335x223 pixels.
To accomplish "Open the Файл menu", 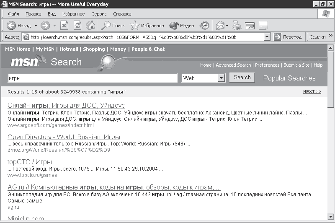I will [13, 14].
